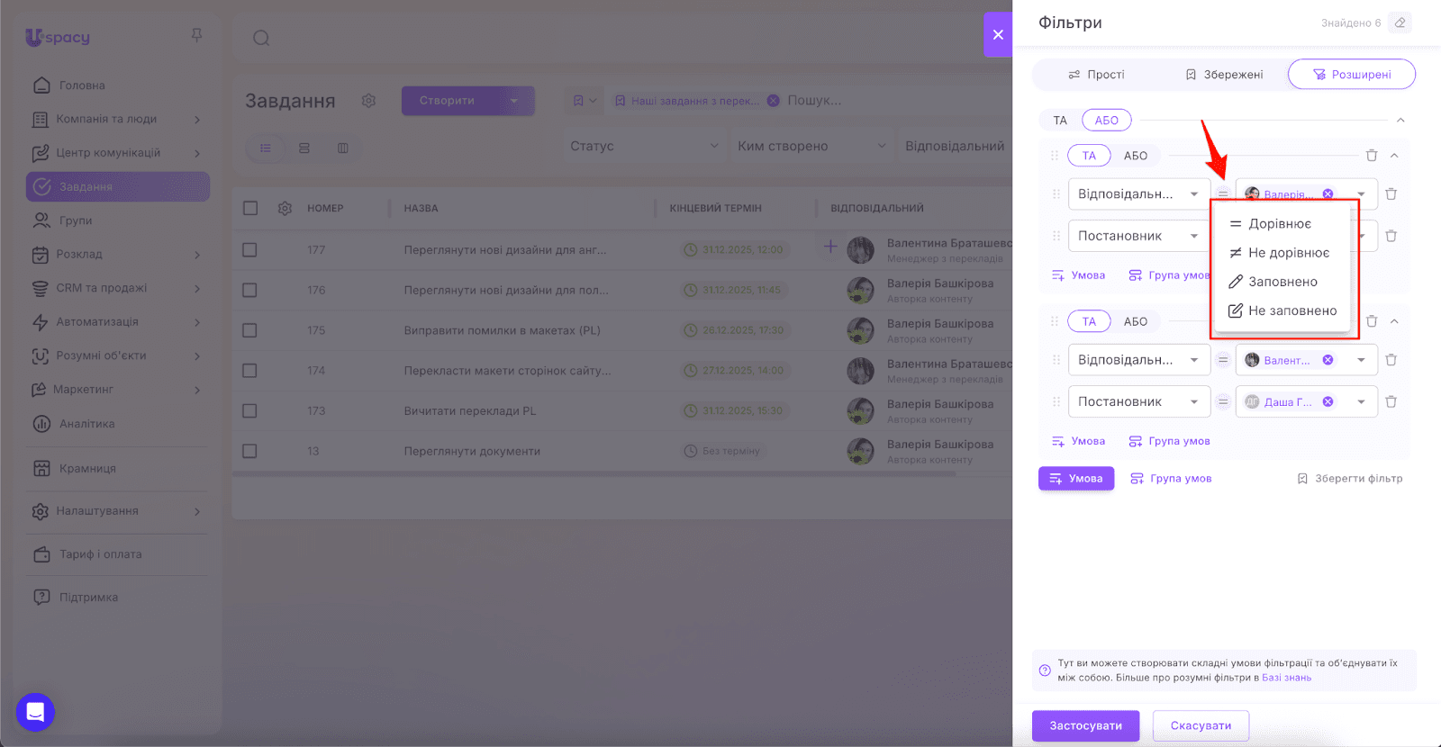The image size is (1441, 747).
Task: Click the eraser clear-filters icon
Action: [x=1400, y=22]
